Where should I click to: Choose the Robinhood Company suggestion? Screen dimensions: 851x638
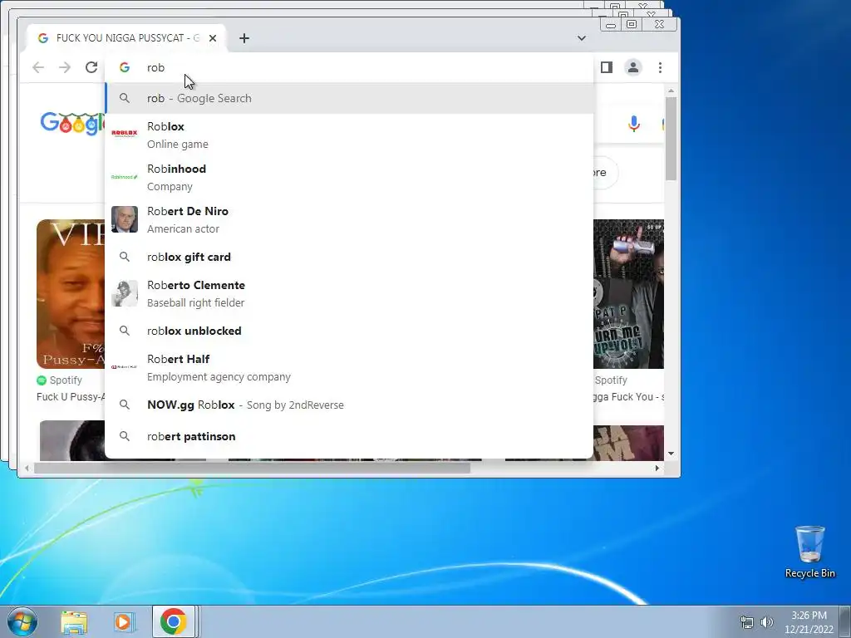pos(348,177)
